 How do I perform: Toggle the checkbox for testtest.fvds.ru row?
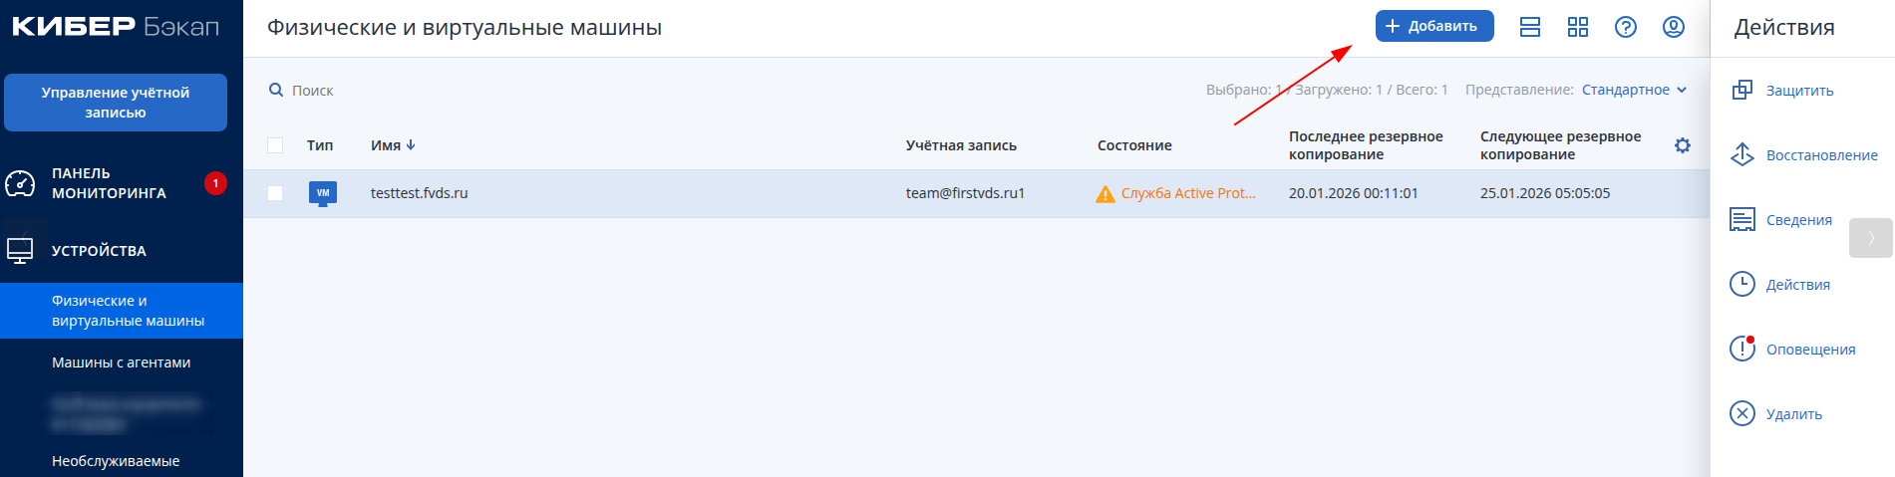275,193
